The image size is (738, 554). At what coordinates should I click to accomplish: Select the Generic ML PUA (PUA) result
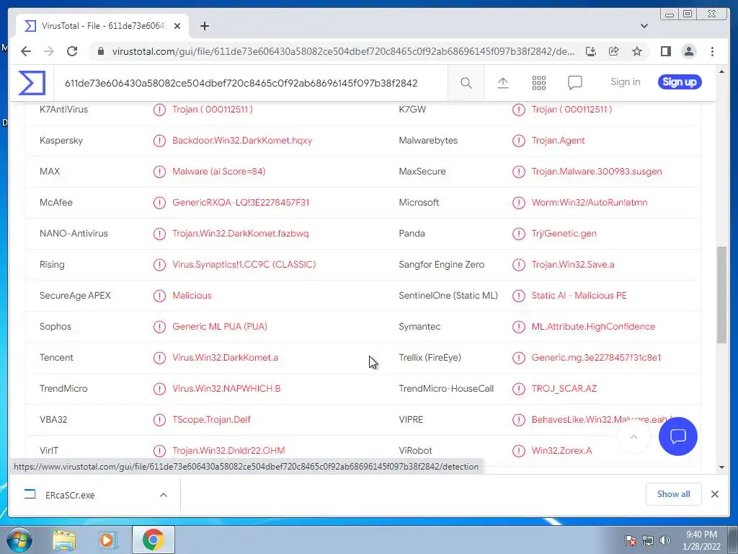click(219, 327)
